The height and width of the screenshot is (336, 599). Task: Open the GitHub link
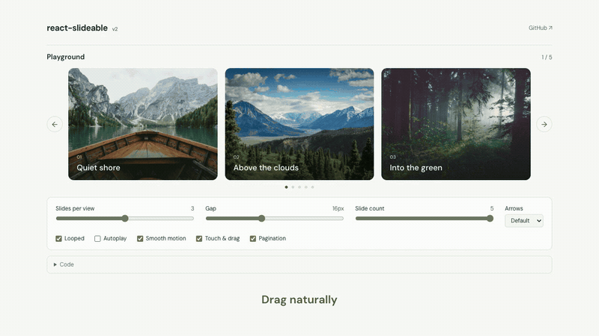[540, 28]
